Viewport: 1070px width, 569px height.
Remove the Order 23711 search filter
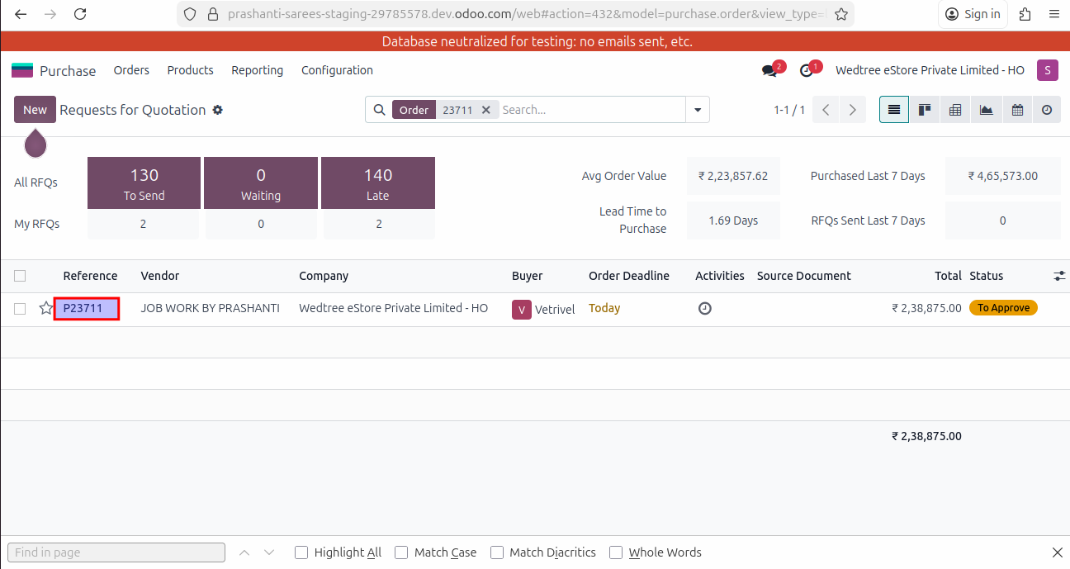486,110
